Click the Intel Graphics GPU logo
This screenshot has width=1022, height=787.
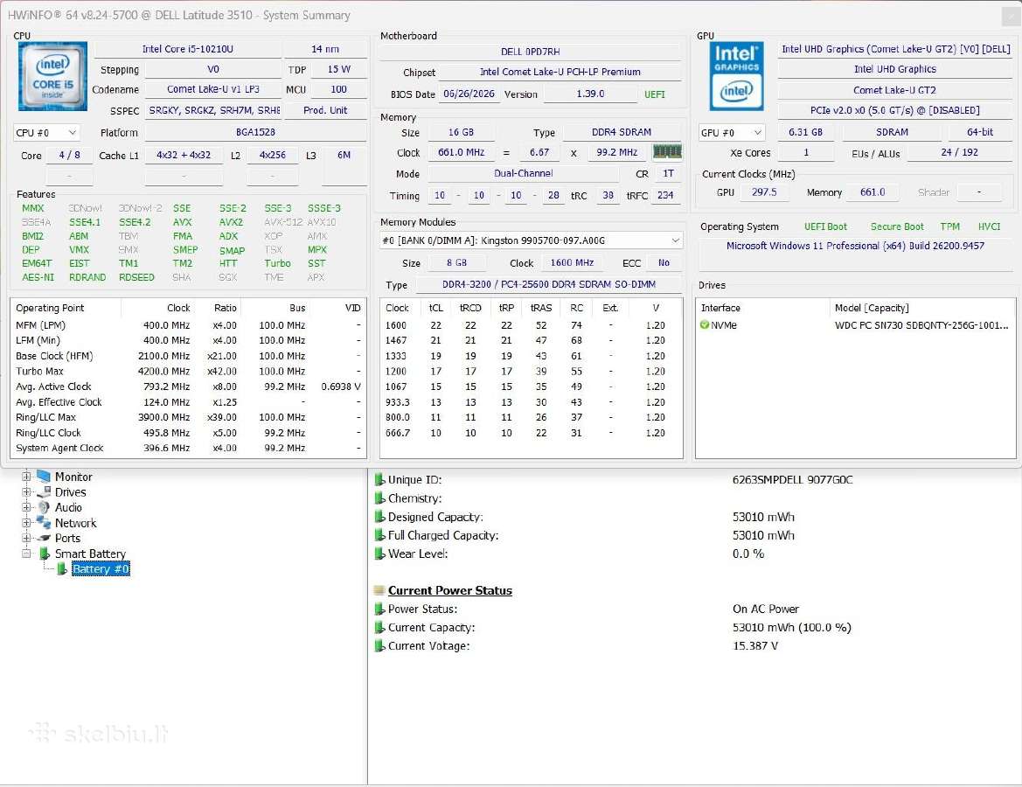736,75
